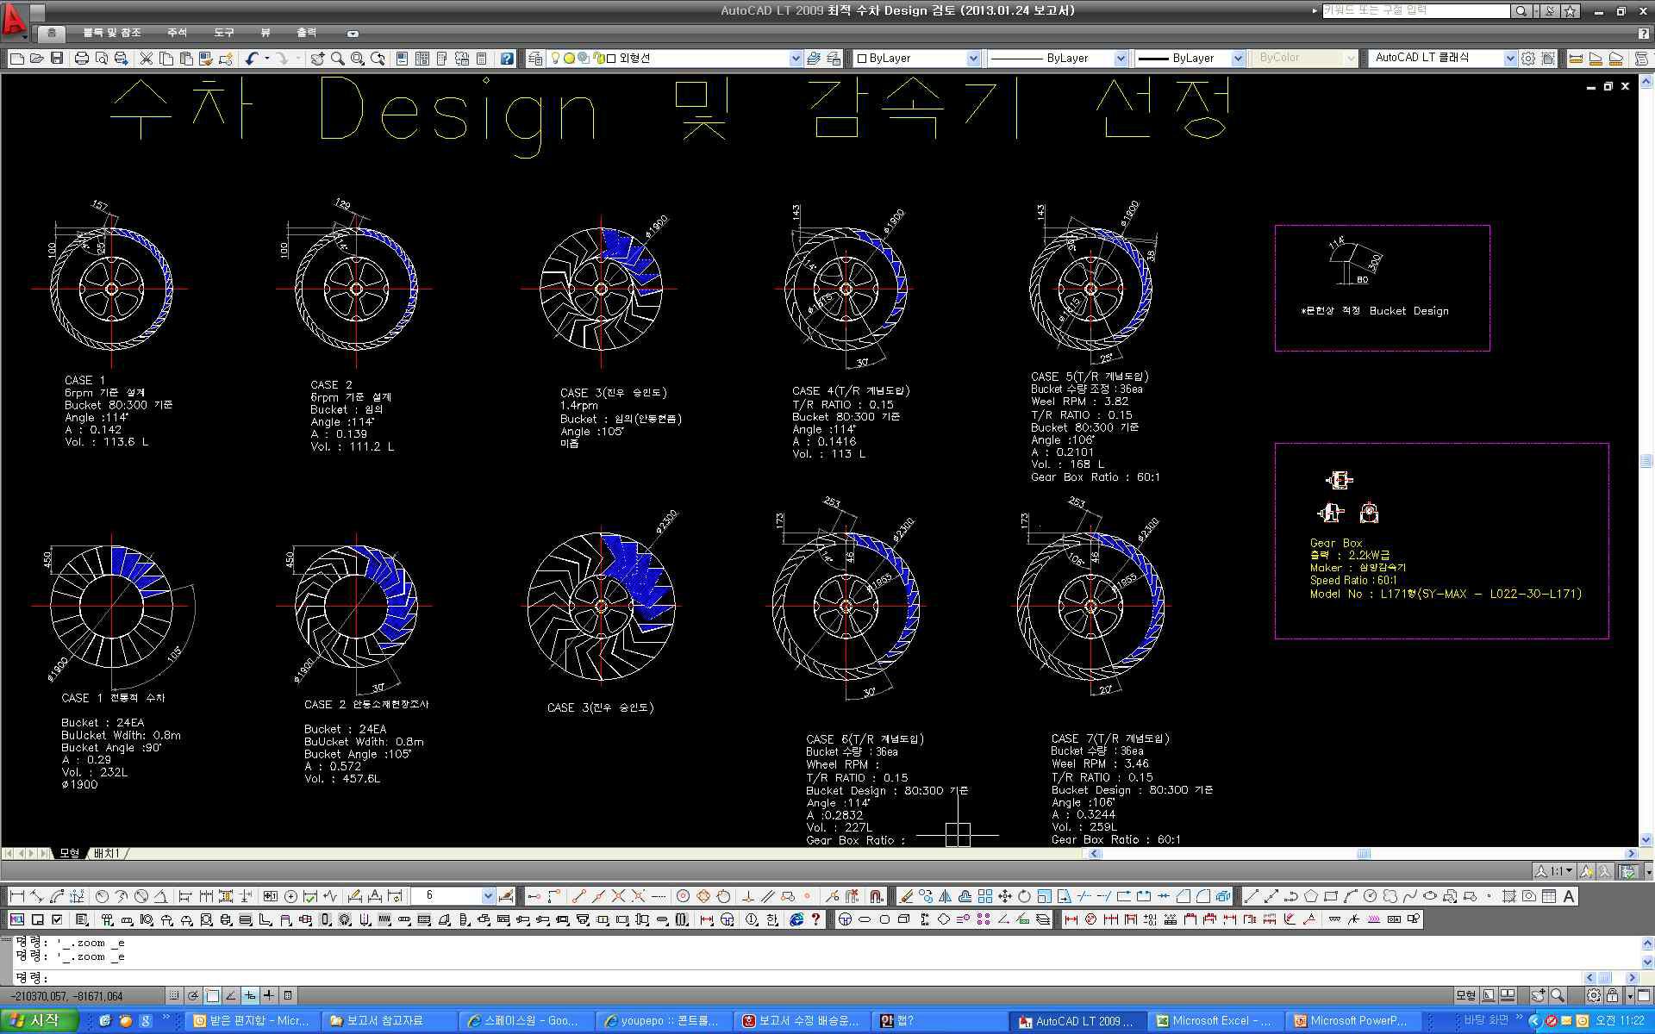1655x1034 pixels.
Task: Click the keyword search input field
Action: 1415,10
